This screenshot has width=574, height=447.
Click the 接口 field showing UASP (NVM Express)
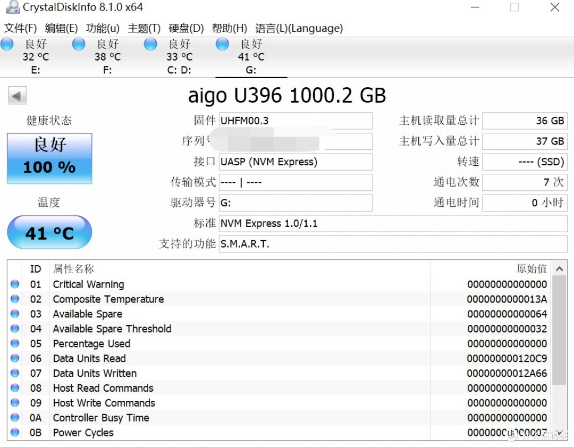[x=296, y=162]
